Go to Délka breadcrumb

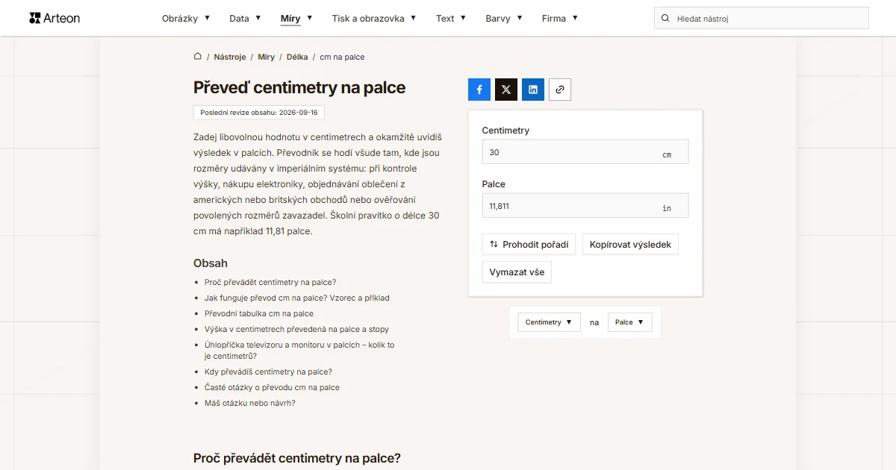[x=297, y=57]
